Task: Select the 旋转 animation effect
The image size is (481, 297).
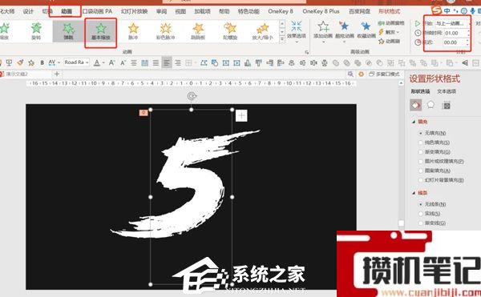Action: click(x=36, y=32)
